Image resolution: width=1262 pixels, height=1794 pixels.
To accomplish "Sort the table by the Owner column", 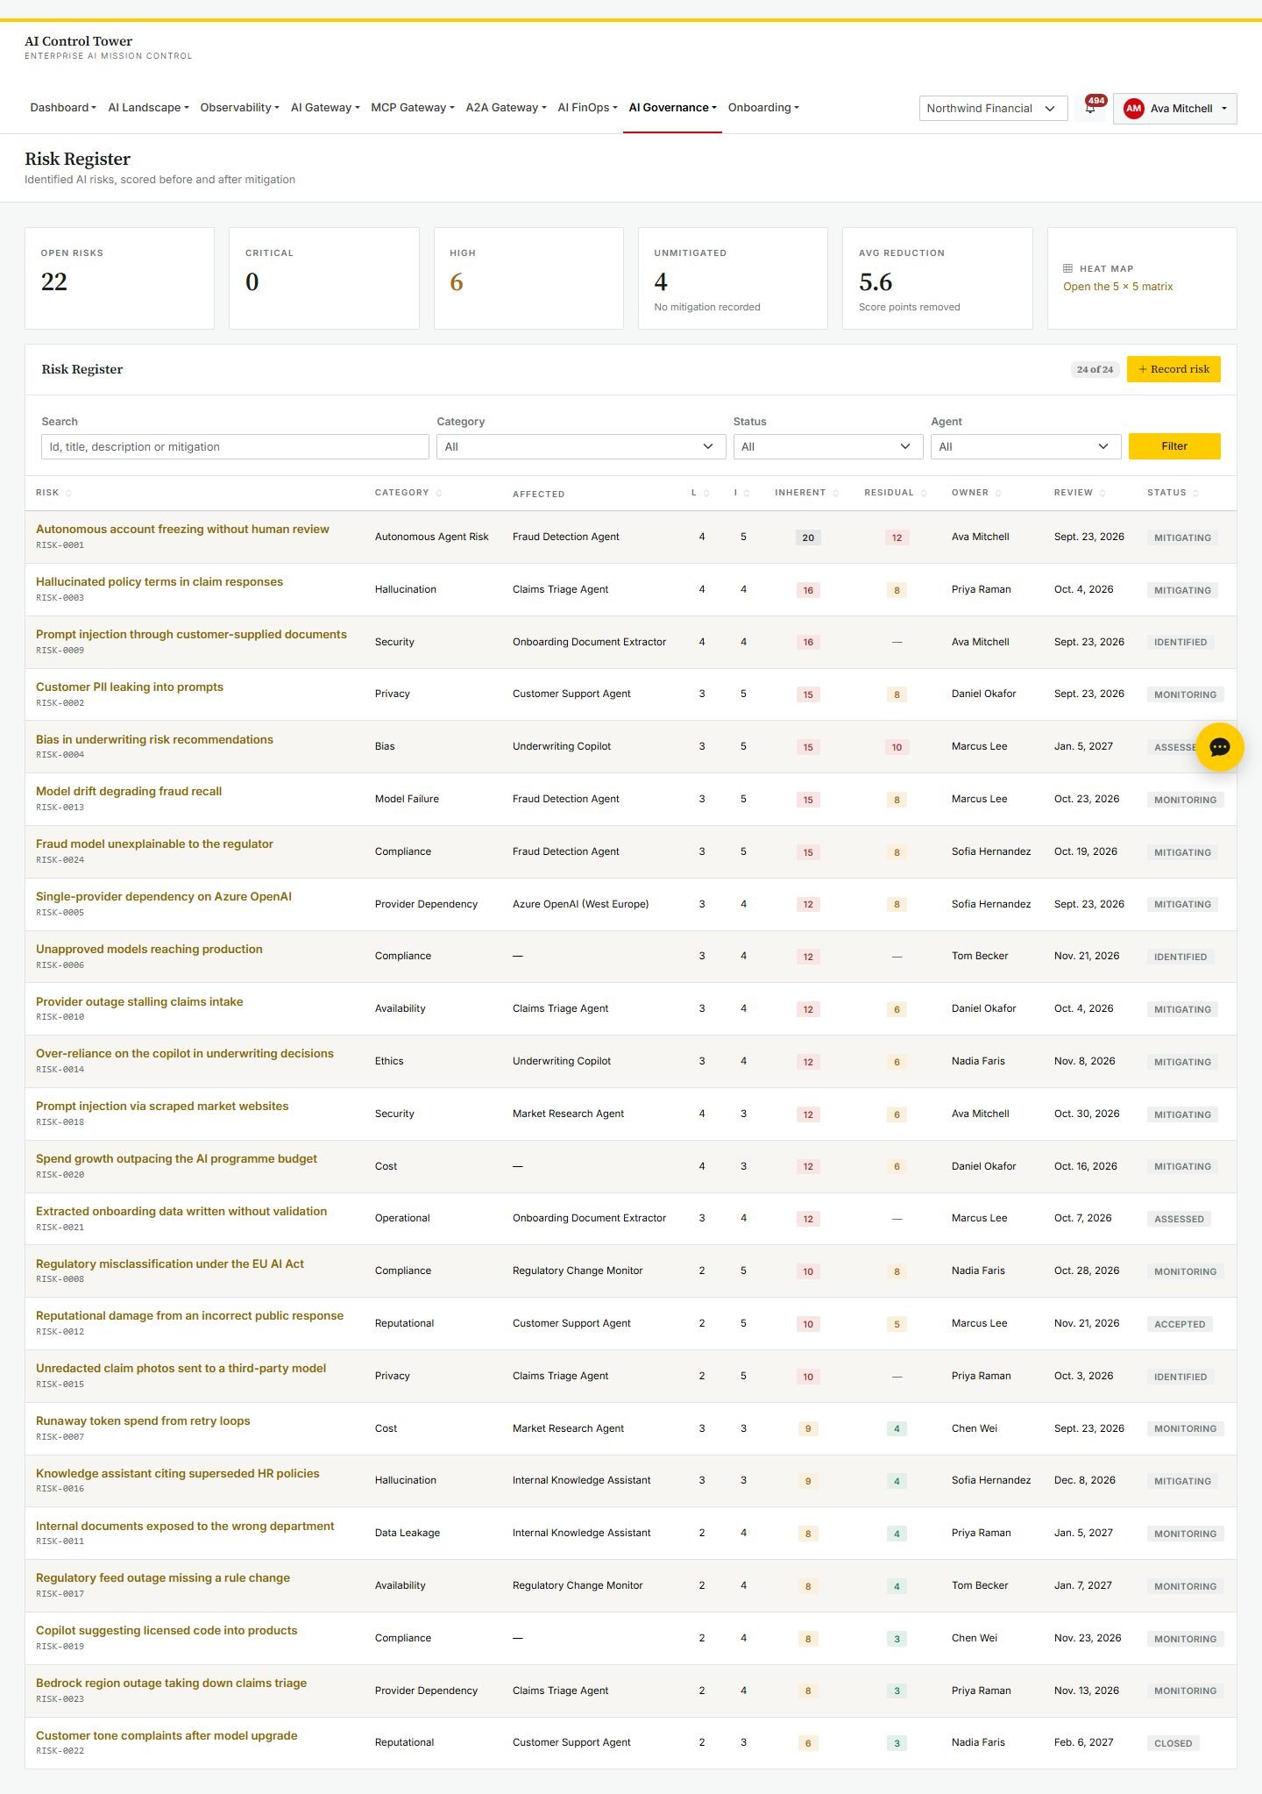I will pos(976,493).
